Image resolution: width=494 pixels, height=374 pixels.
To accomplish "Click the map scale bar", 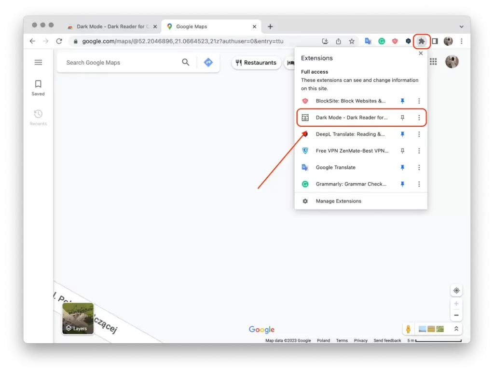I will tap(434, 341).
